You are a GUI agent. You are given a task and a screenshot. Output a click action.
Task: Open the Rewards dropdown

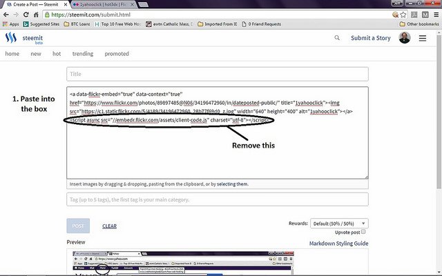[x=339, y=224]
